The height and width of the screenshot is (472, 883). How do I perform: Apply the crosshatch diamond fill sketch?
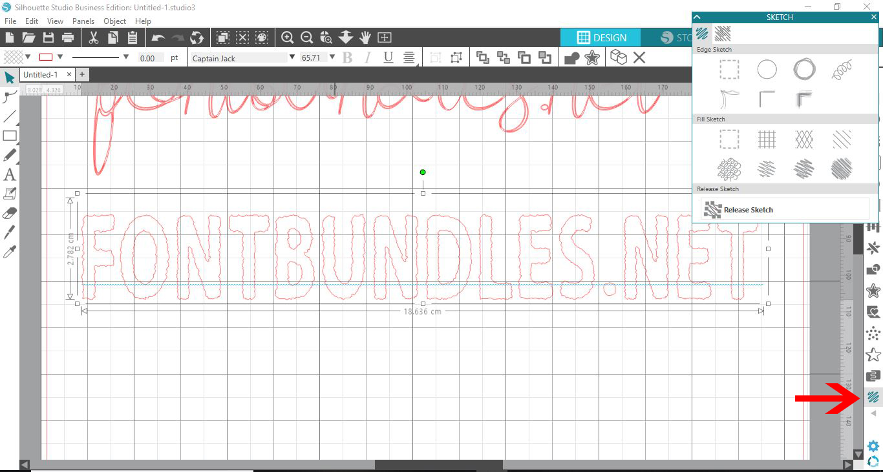coord(804,139)
